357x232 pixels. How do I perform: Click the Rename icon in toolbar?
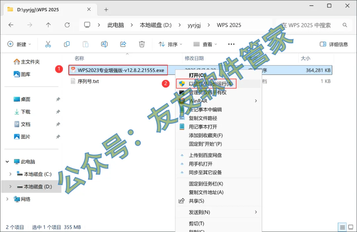tap(104, 44)
